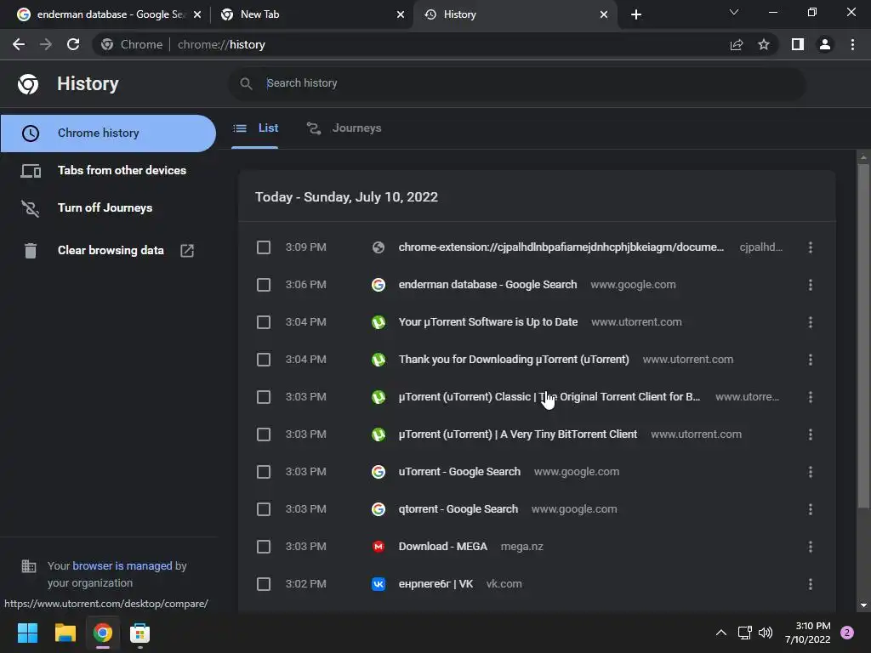Open Thank you for Downloading µTorrent link

click(x=514, y=360)
